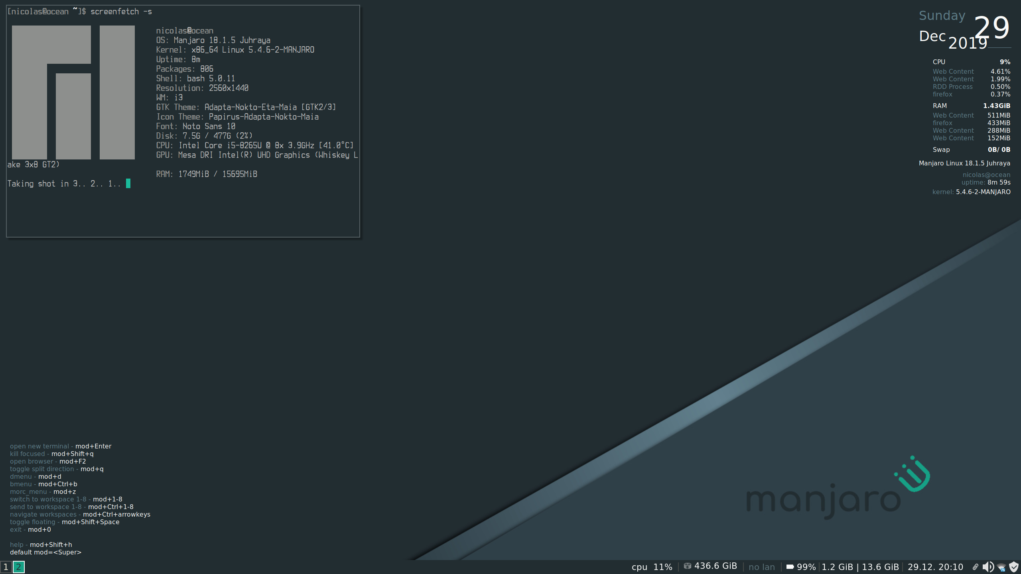Click the large date number 29

click(991, 28)
